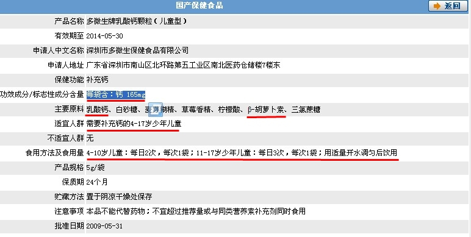Click usage text 用适量开水调匀后饮用
Viewport: 471px width, 237px height.
point(361,153)
